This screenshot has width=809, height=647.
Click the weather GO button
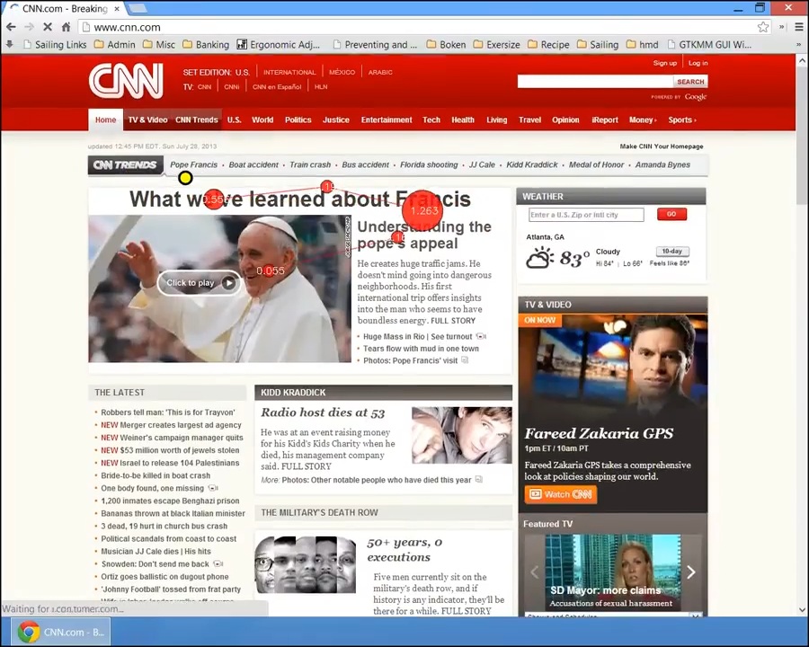(x=671, y=214)
